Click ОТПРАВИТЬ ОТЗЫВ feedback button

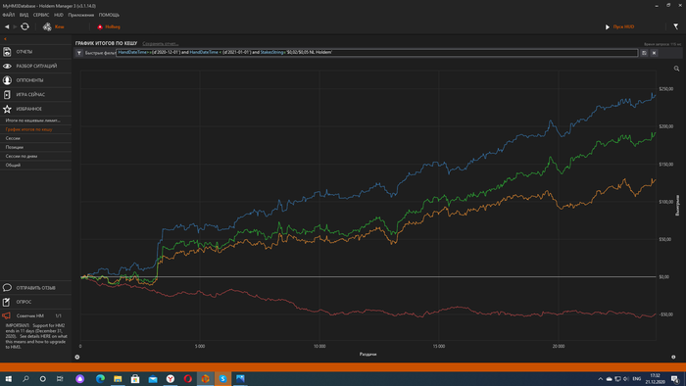tap(36, 288)
